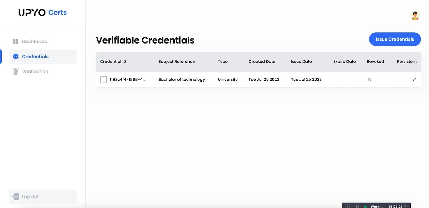The width and height of the screenshot is (429, 208).
Task: Click the Dashboard grid icon in sidebar
Action: coord(16,41)
